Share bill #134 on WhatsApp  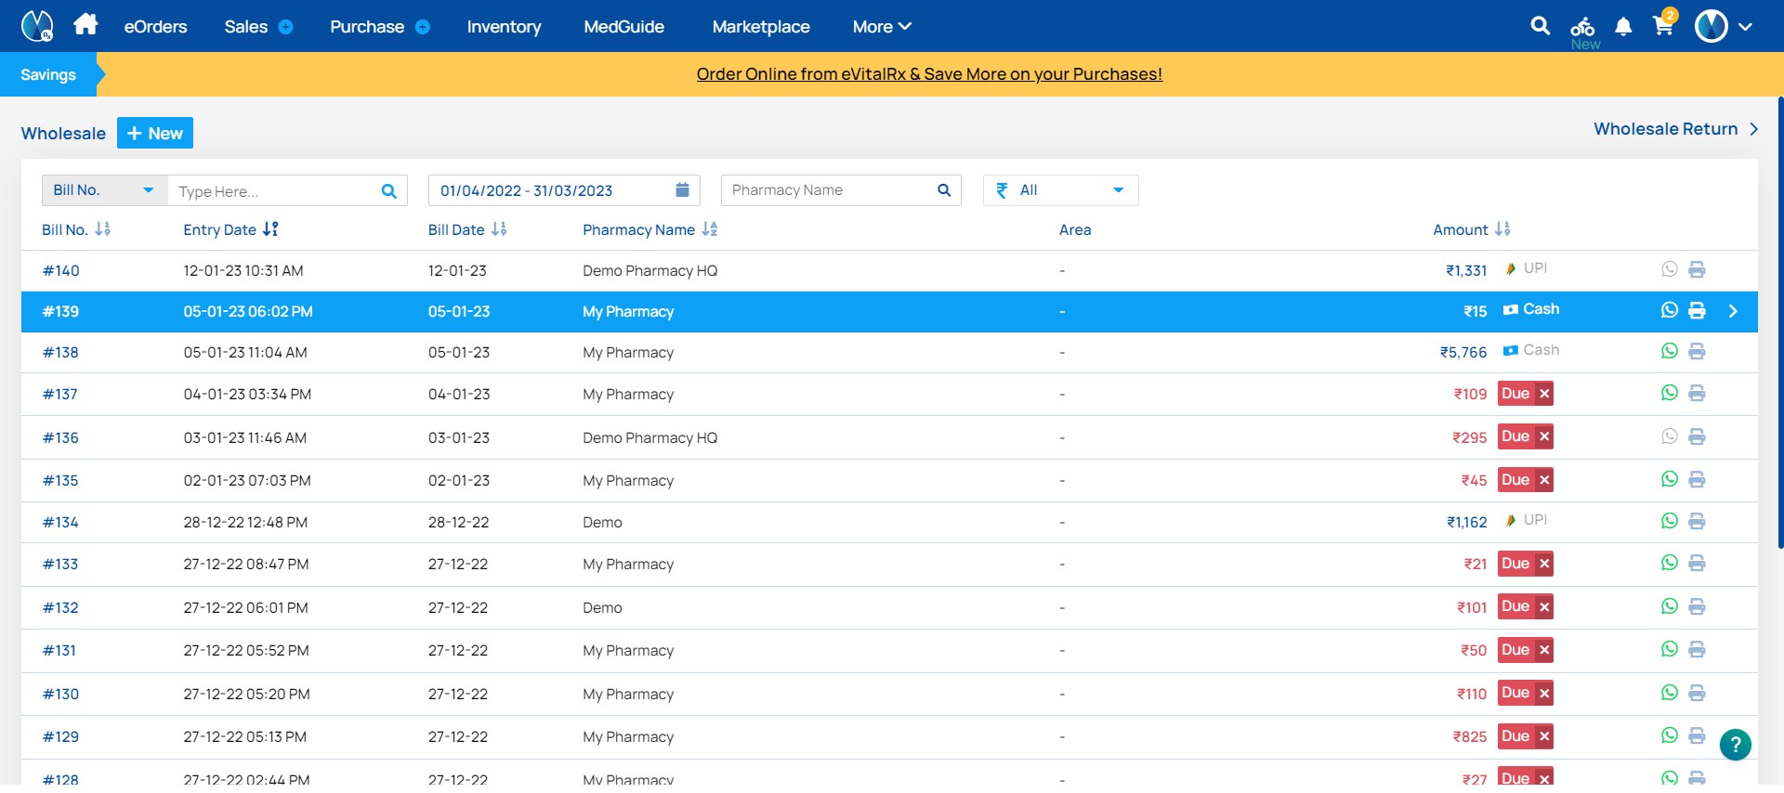point(1670,521)
